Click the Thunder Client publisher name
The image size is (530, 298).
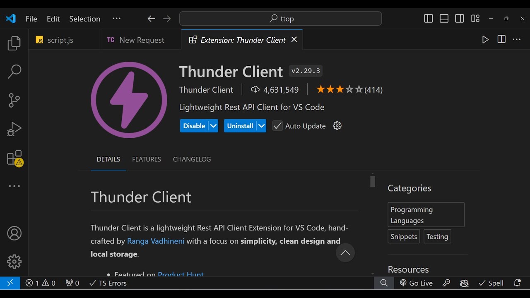[206, 90]
